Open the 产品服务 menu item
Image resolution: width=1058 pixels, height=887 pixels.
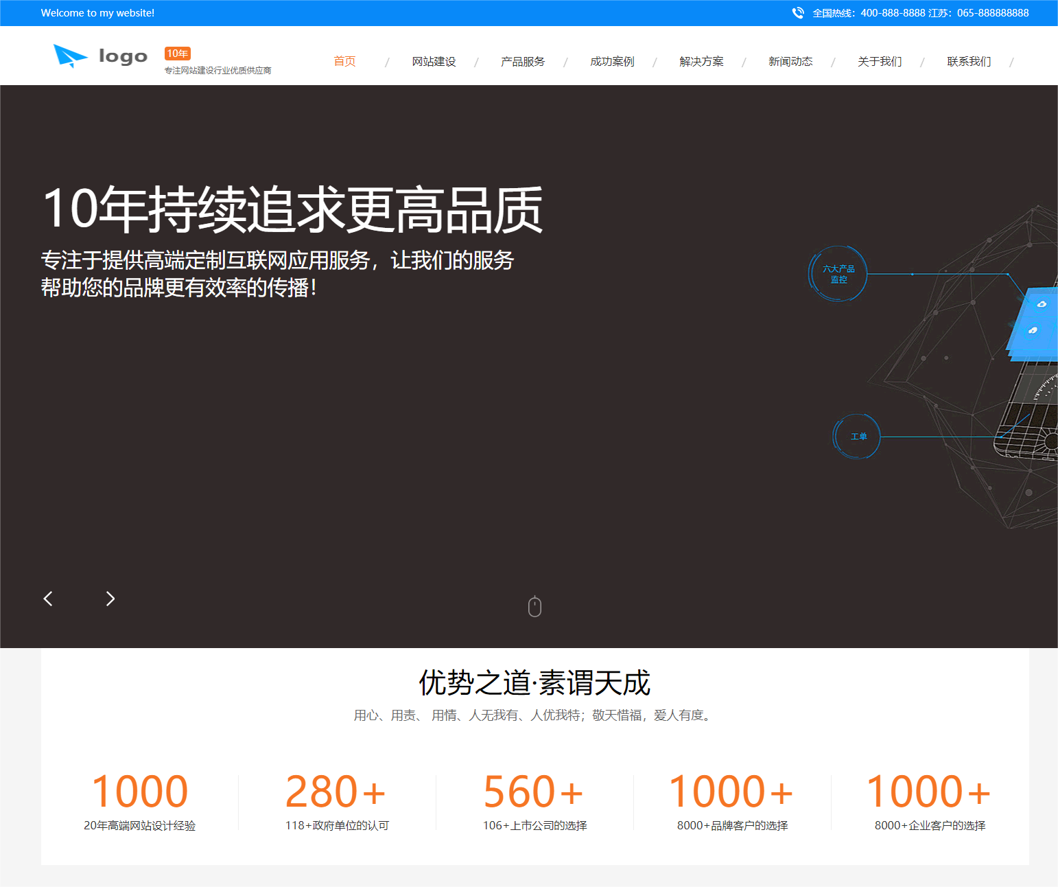[523, 62]
